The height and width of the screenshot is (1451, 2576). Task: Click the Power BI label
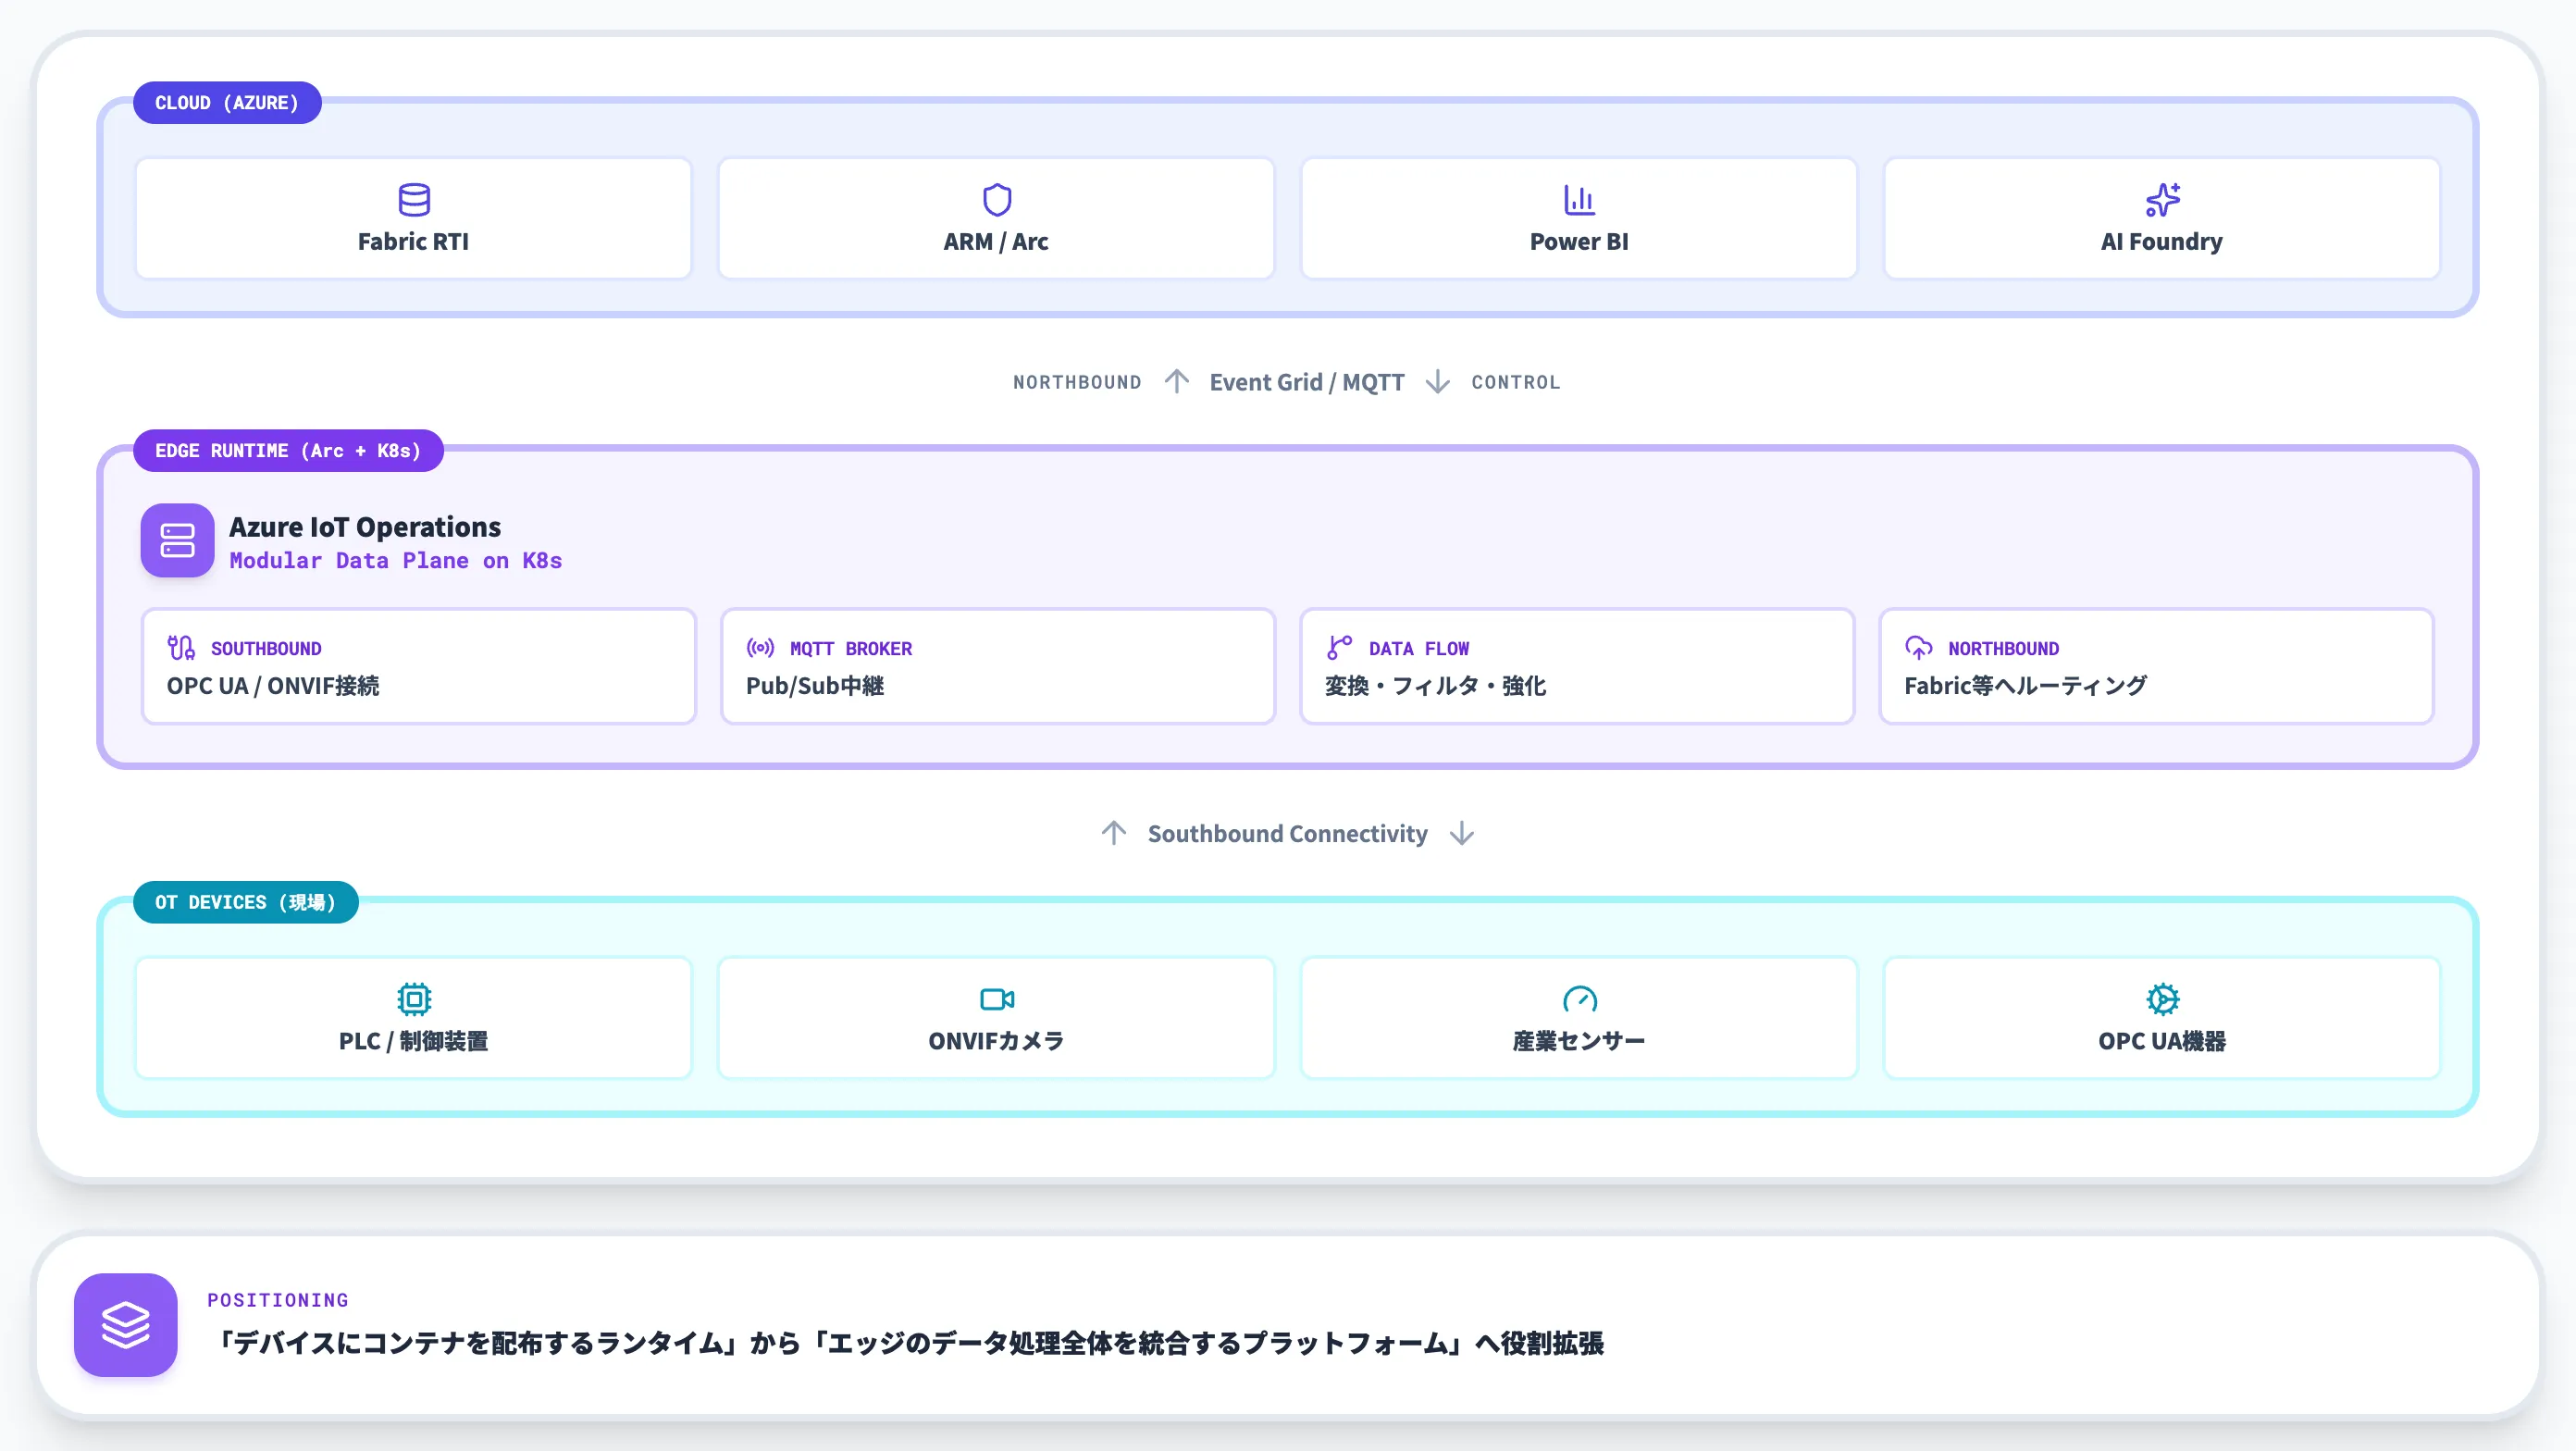(1579, 242)
